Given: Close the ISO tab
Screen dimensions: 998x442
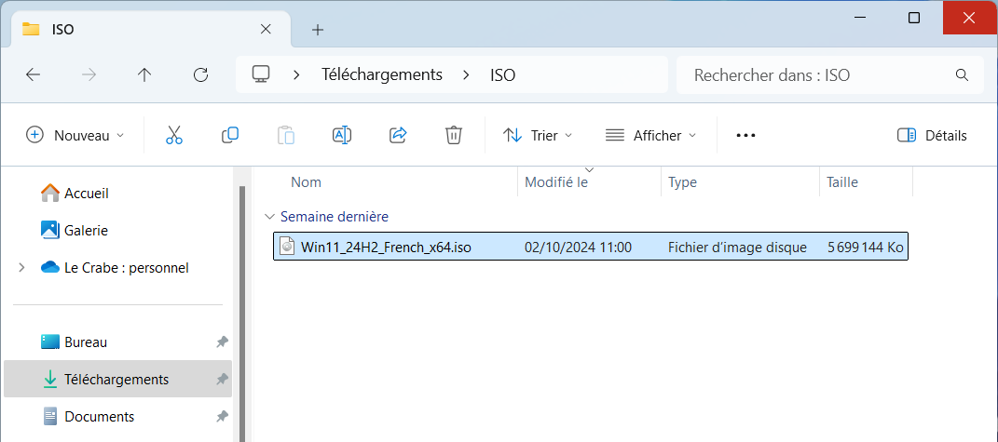Looking at the screenshot, I should 267,29.
